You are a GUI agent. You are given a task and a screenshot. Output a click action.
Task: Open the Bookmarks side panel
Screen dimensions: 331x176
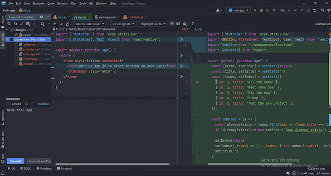tap(3, 140)
